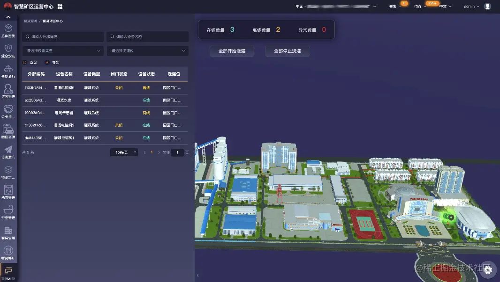Click the 外部编码 input field

63,36
